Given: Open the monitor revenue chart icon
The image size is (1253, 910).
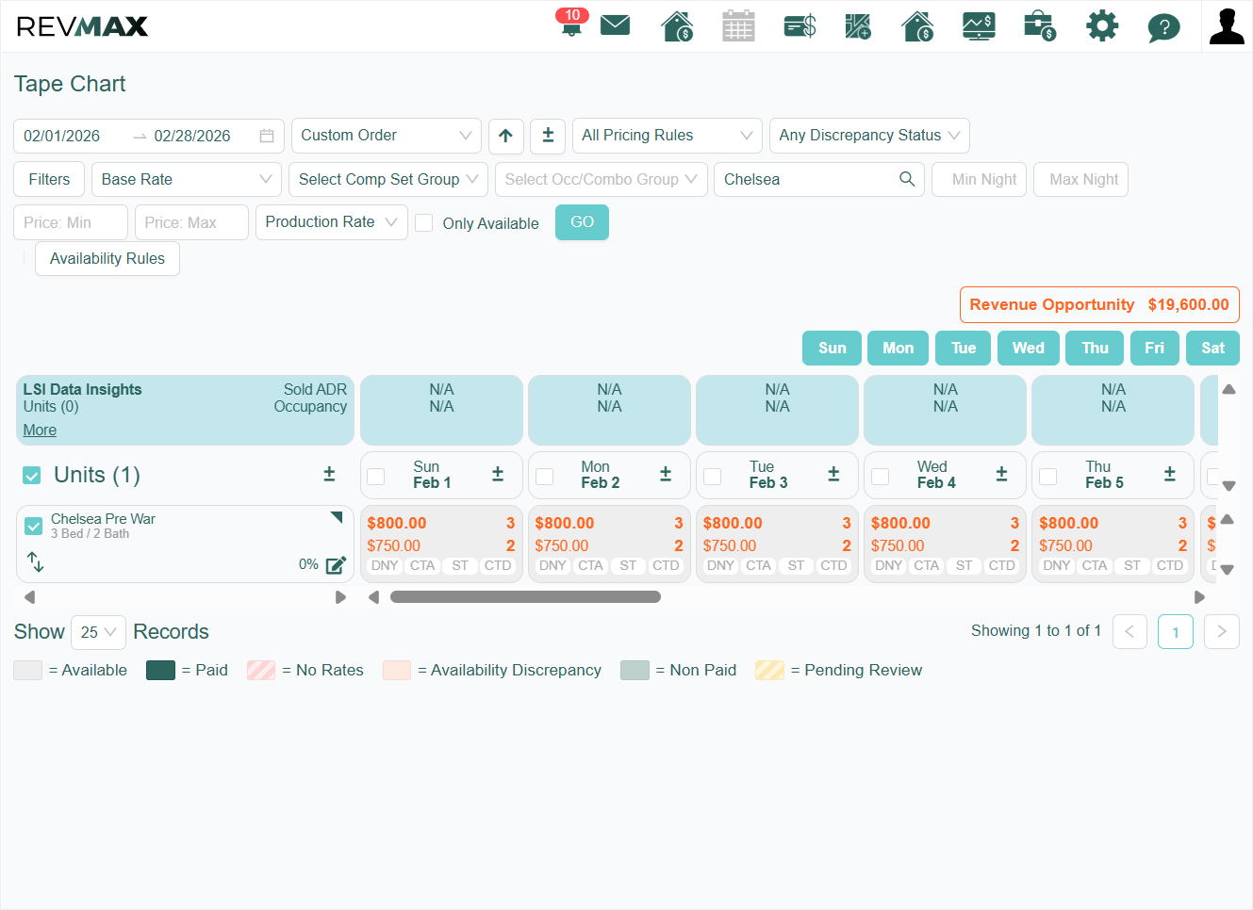Looking at the screenshot, I should 979,25.
